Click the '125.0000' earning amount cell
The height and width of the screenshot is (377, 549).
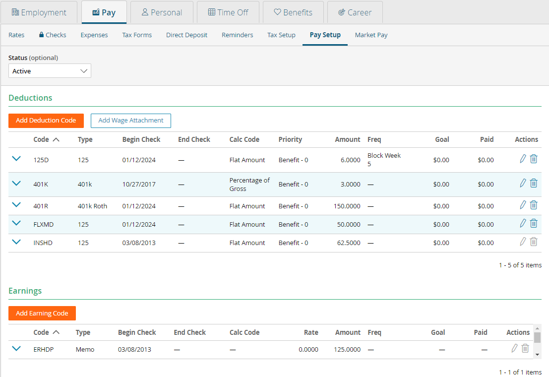347,349
